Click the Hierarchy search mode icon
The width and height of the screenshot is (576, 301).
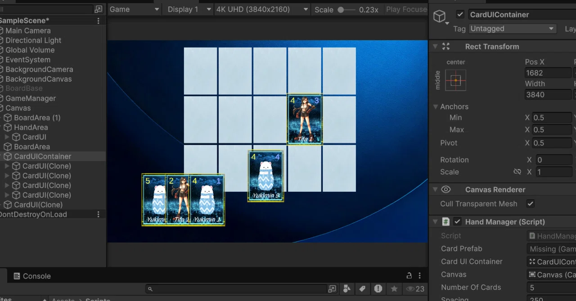(98, 9)
